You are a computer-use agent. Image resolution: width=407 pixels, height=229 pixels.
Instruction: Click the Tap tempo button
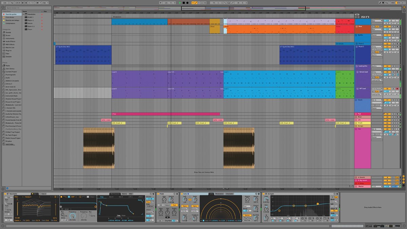(x=12, y=3)
